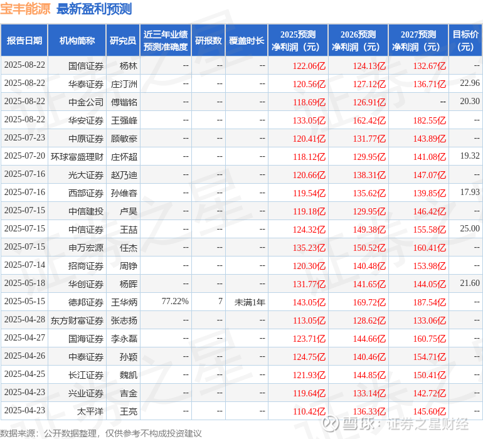
Task: Click the 2025预测净利润 column header
Action: coord(298,41)
